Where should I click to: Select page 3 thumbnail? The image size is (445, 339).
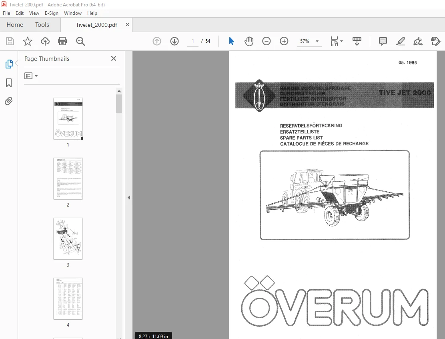point(68,239)
